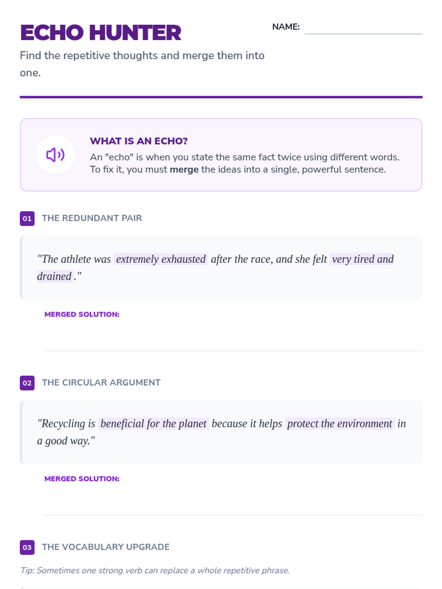Click the 03 section number badge
Image resolution: width=442 pixels, height=589 pixels.
click(x=27, y=547)
